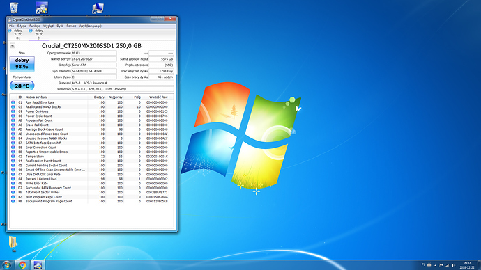Open the Plik menu
The width and height of the screenshot is (481, 270).
tap(11, 26)
